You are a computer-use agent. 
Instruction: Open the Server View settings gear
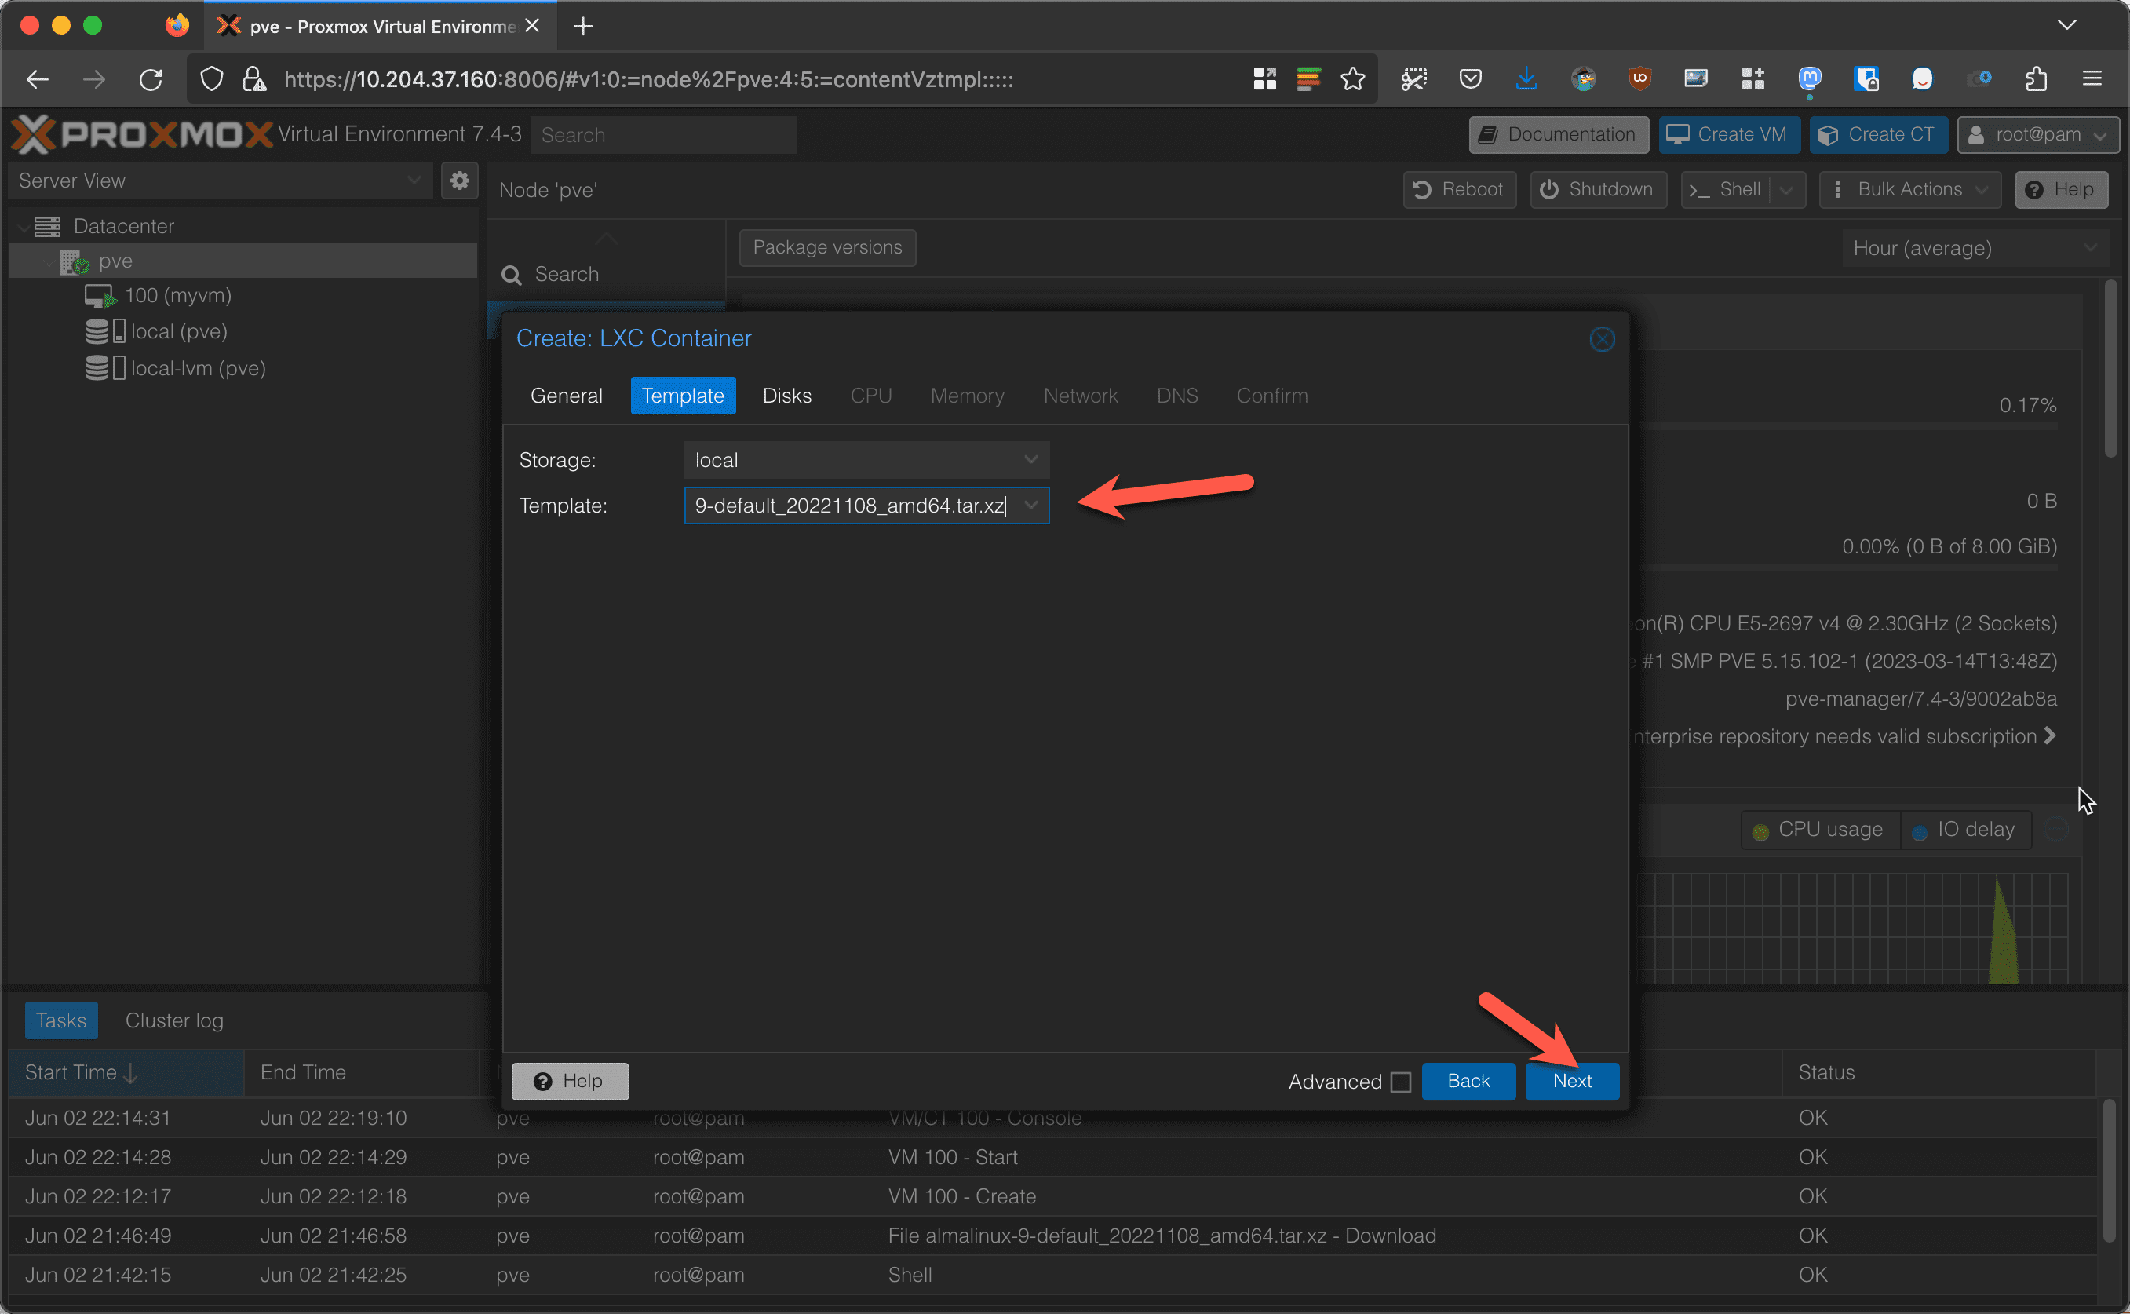[x=460, y=181]
